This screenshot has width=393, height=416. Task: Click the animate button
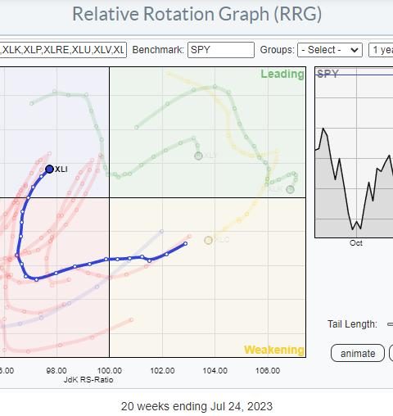pyautogui.click(x=358, y=353)
